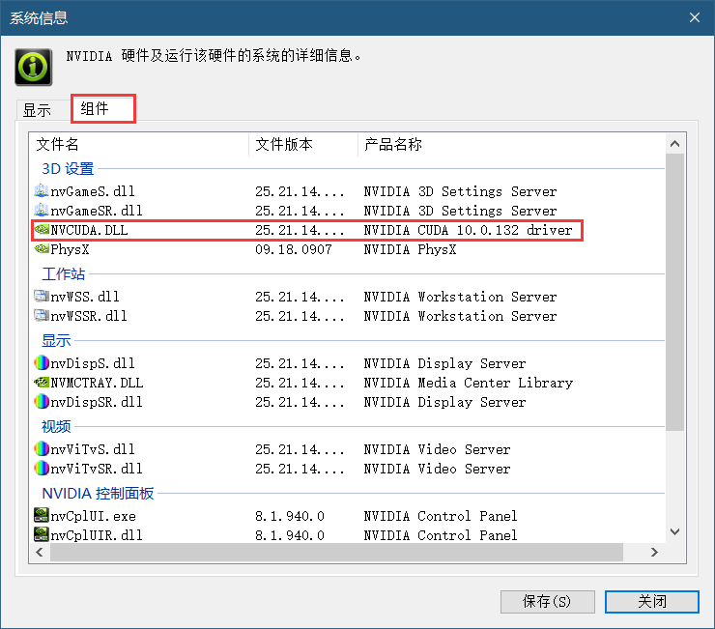Select the nvWSS.dll file name
This screenshot has height=629, width=715.
[85, 297]
